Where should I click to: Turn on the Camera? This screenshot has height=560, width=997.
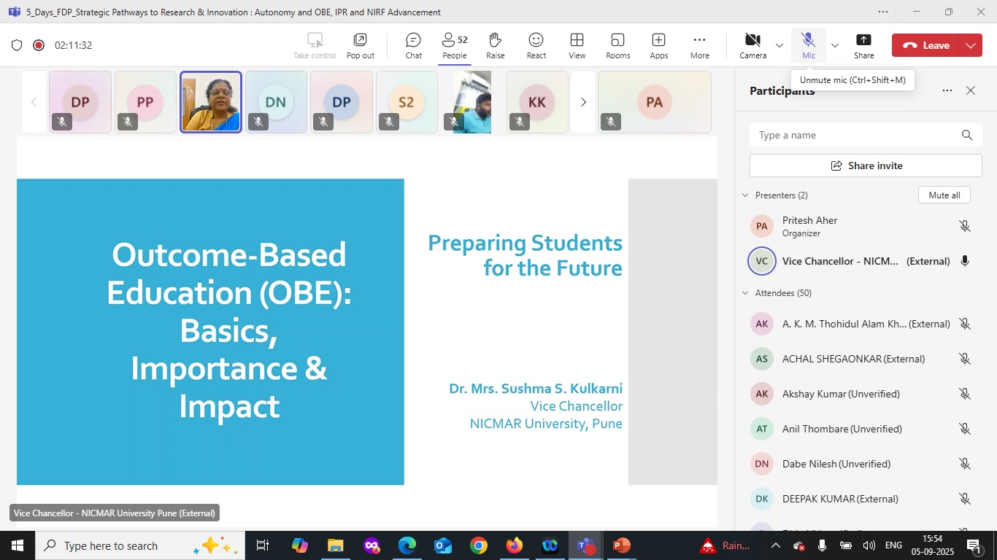(x=752, y=45)
